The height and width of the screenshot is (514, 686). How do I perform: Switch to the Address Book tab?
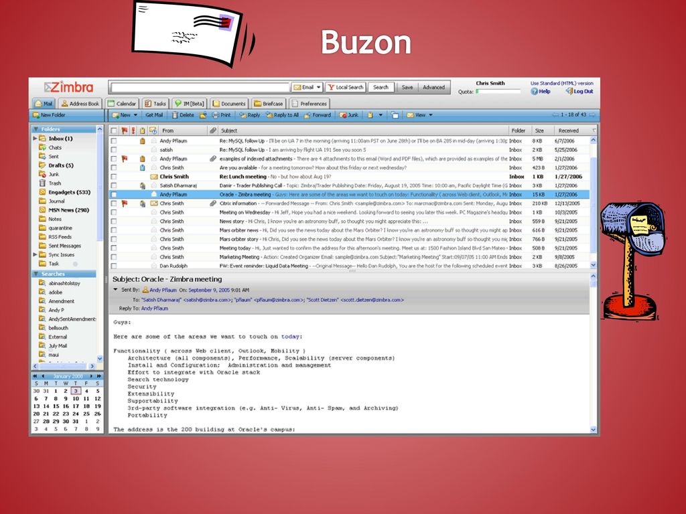pos(80,104)
